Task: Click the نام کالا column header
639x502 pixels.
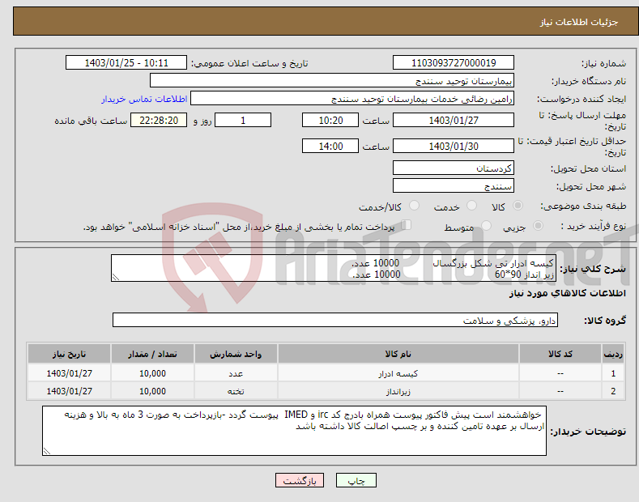Action: click(398, 354)
